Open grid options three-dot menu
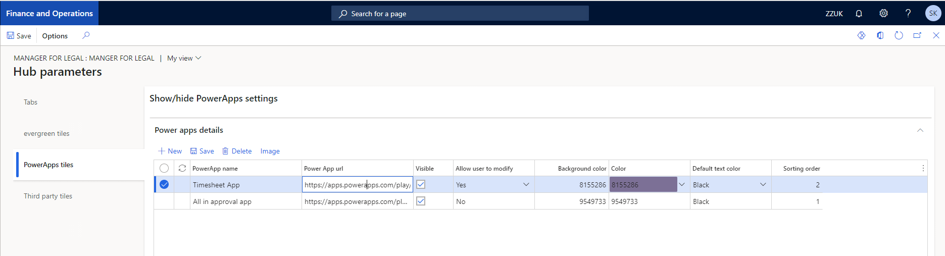This screenshot has width=945, height=256. point(923,168)
